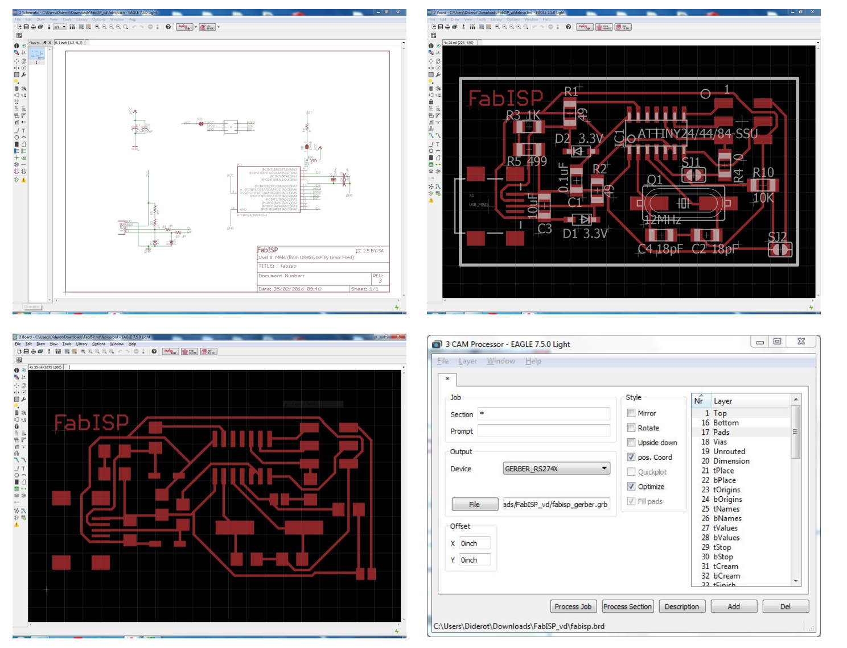Select the Ripup tool in labeled Board window
This screenshot has height=648, width=847.
438,136
